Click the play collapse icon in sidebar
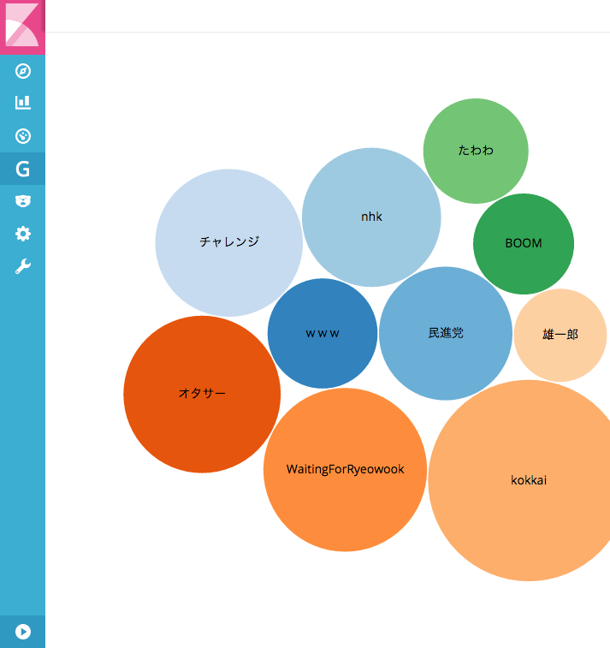The image size is (610, 648). [23, 632]
